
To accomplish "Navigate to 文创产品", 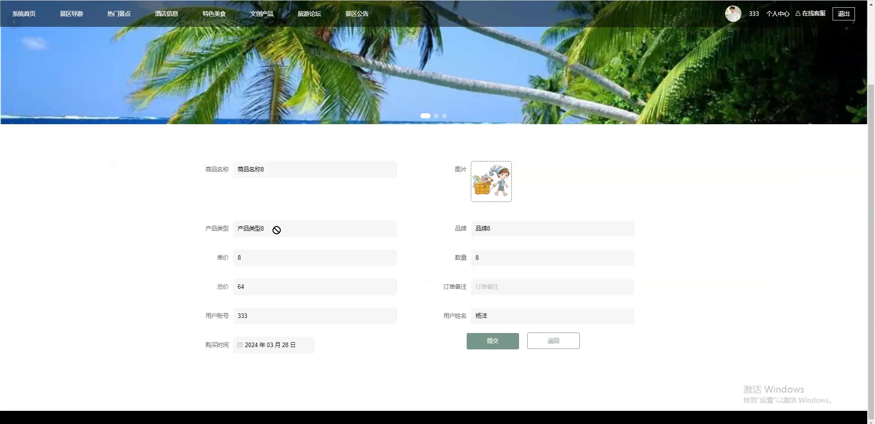I will pyautogui.click(x=262, y=14).
